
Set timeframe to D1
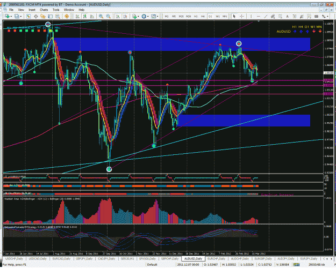click(210, 16)
